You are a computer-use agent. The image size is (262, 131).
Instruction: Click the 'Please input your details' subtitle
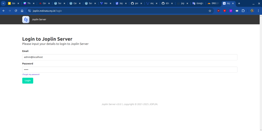pos(55,44)
